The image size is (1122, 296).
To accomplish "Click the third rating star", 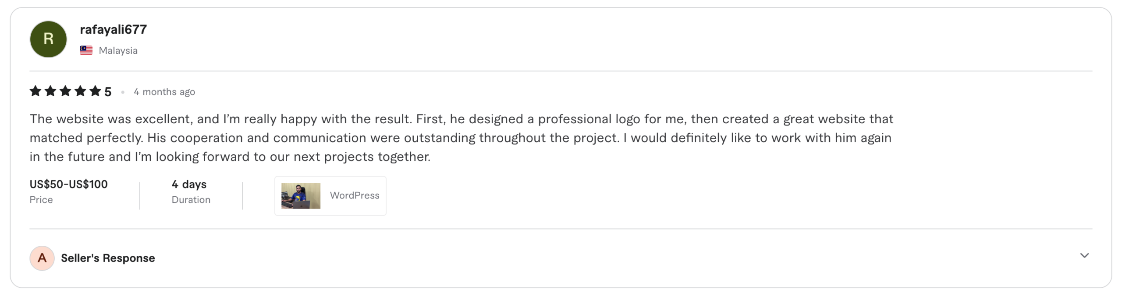I will (65, 91).
